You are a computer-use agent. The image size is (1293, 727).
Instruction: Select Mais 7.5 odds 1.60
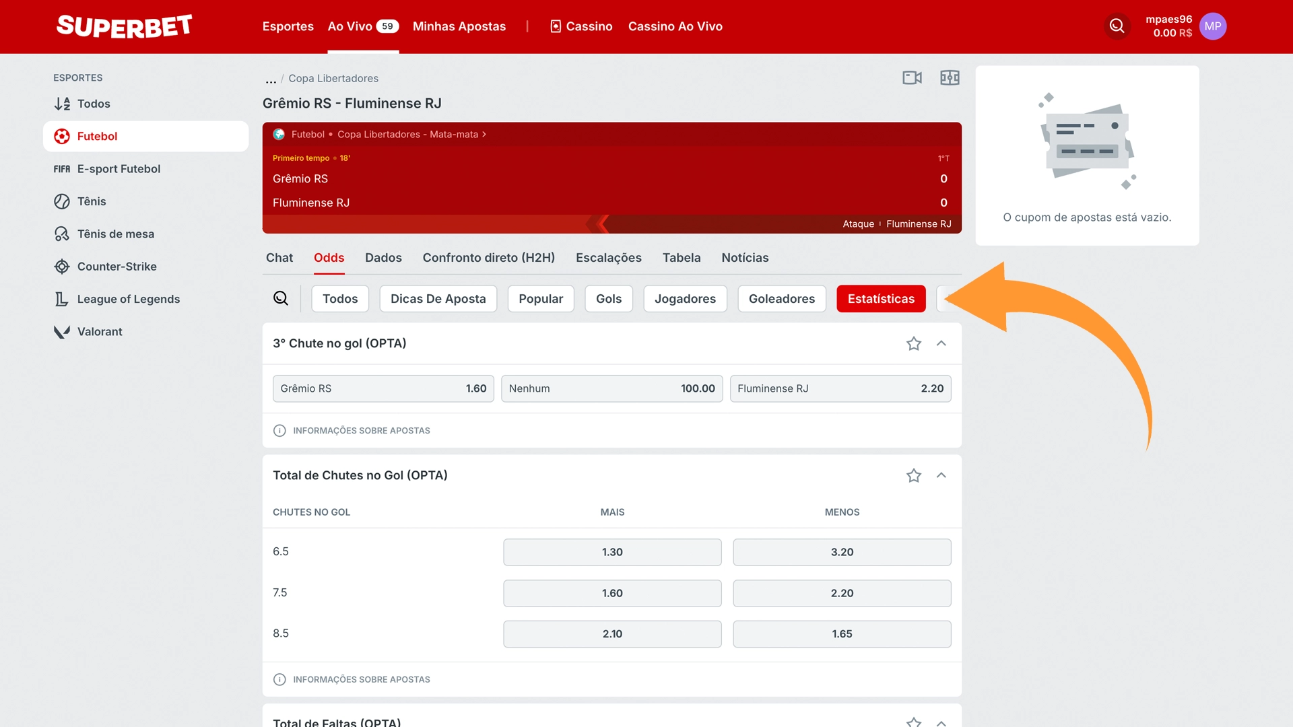pos(612,593)
